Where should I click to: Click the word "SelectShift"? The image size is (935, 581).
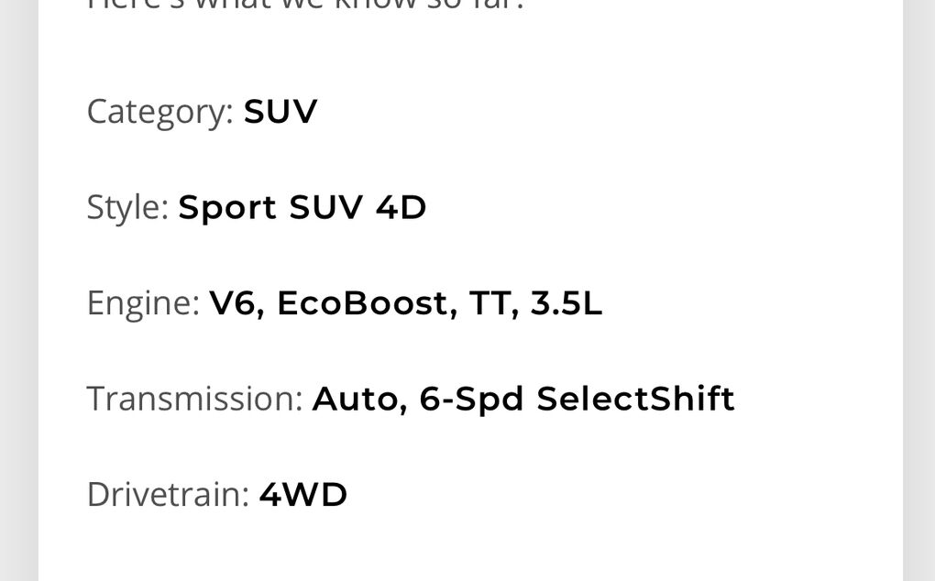tap(636, 400)
